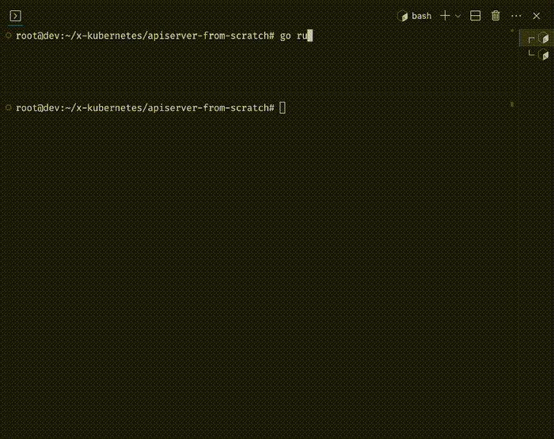
Task: Close the terminal panel
Action: [x=537, y=16]
